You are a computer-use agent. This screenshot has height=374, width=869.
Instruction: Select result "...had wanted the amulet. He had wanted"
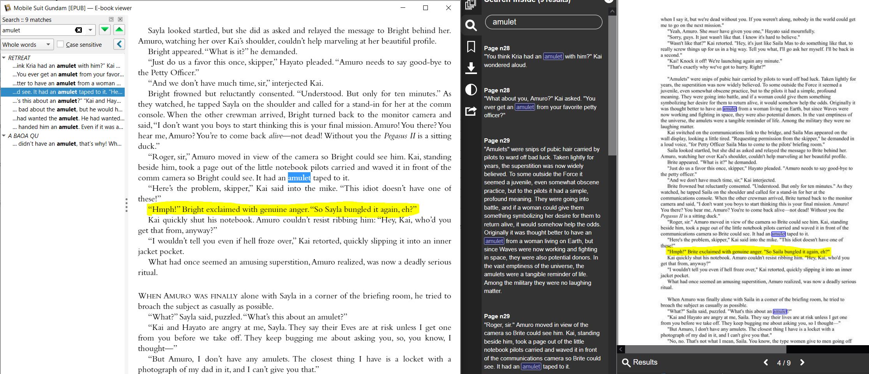tap(68, 118)
